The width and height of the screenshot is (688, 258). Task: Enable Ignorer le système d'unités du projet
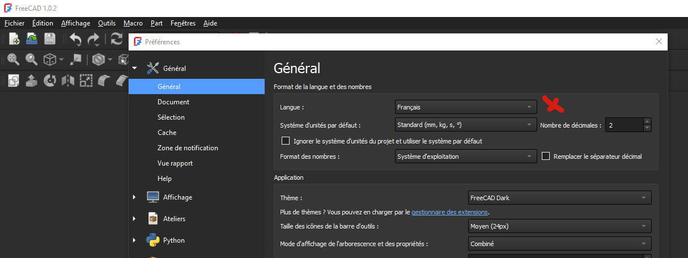click(286, 141)
